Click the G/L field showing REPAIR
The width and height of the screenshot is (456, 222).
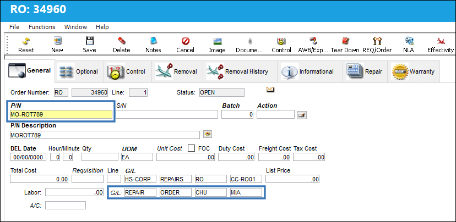click(x=140, y=192)
